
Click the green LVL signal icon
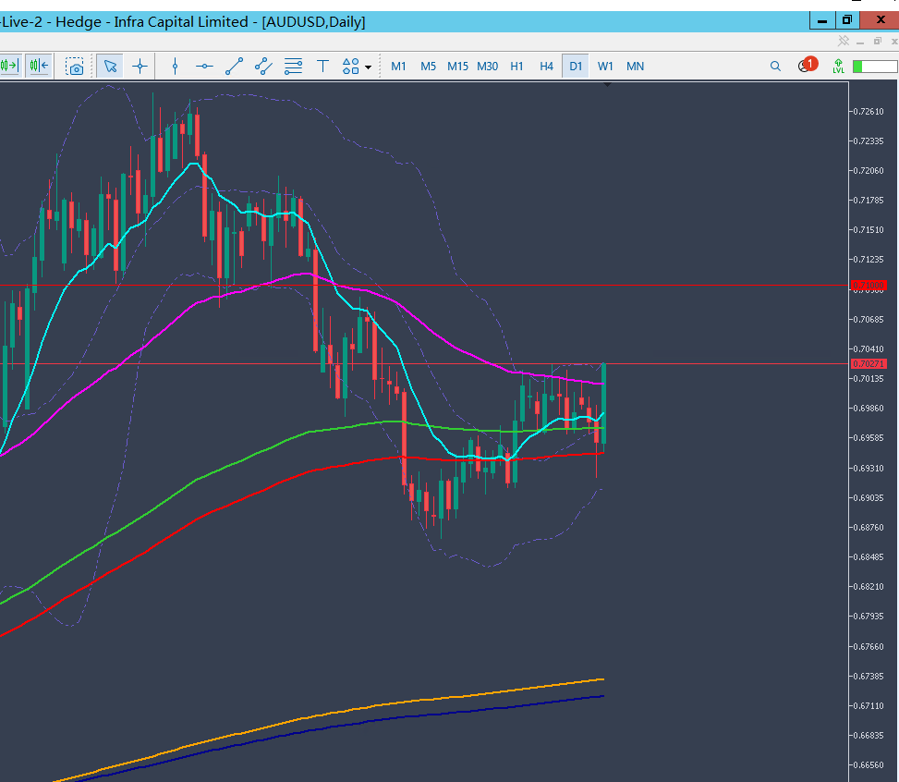coord(838,66)
